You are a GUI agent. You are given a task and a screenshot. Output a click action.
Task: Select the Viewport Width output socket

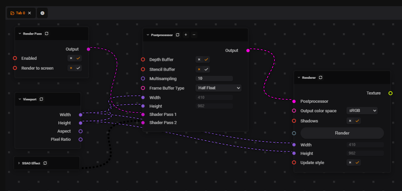coord(81,115)
